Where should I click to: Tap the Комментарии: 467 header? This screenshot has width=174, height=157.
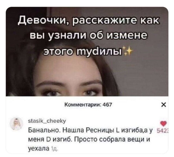point(88,104)
